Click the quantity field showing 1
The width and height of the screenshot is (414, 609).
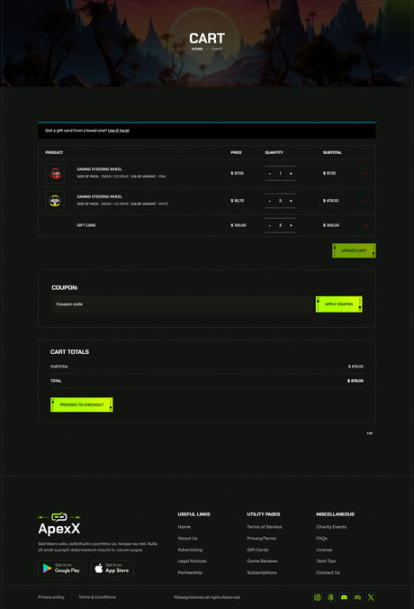coord(280,174)
